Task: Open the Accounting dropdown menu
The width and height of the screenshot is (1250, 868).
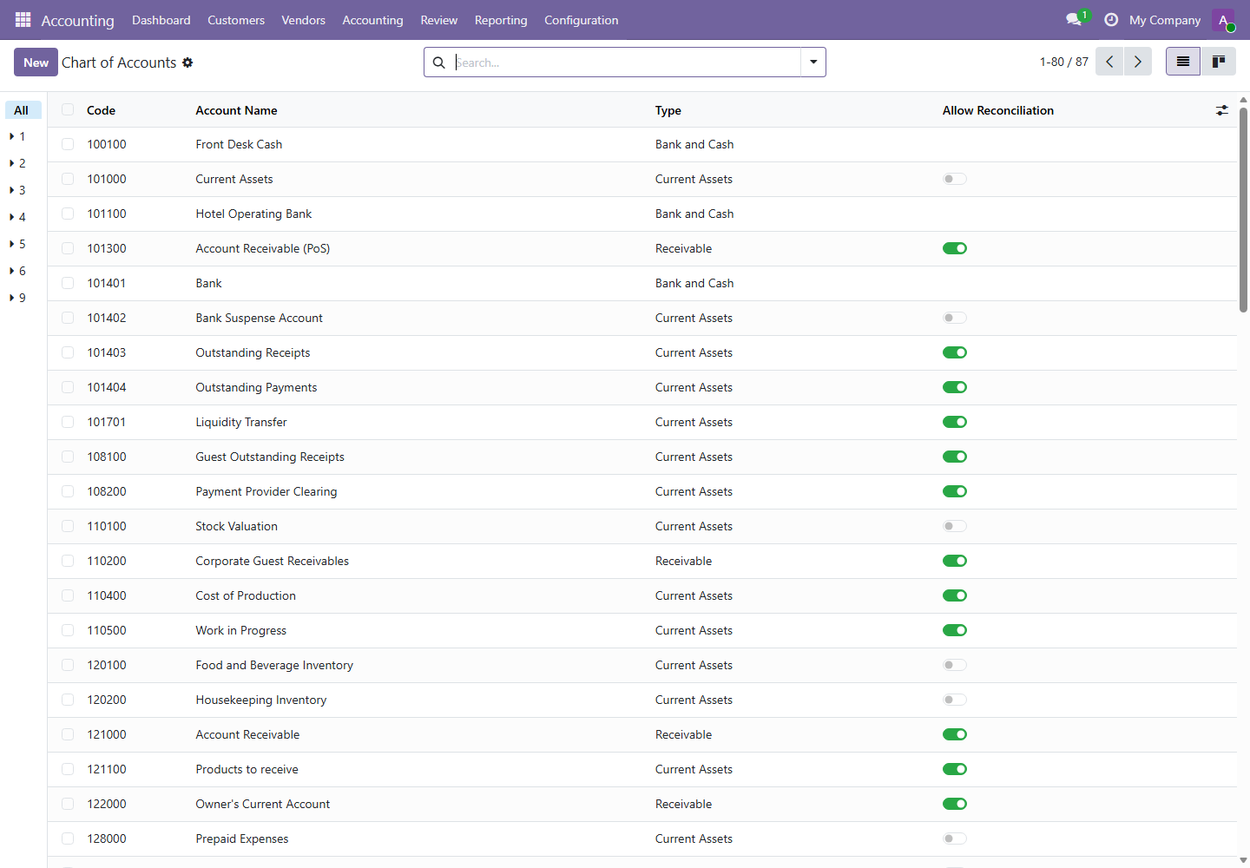Action: tap(373, 20)
